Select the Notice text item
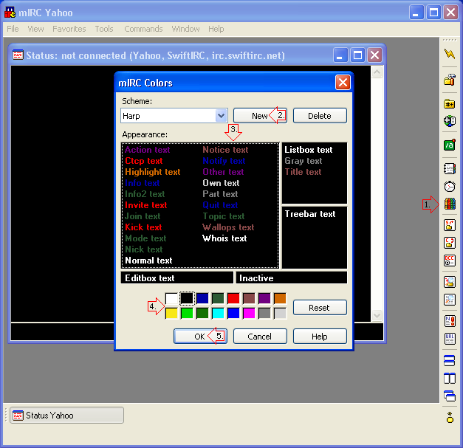The width and height of the screenshot is (463, 448). 225,150
